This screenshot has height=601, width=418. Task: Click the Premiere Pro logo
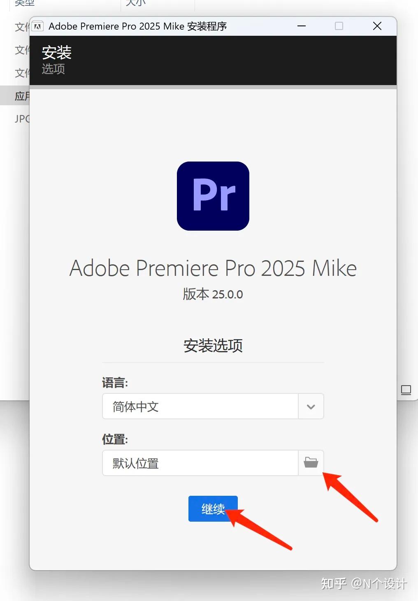coord(213,196)
